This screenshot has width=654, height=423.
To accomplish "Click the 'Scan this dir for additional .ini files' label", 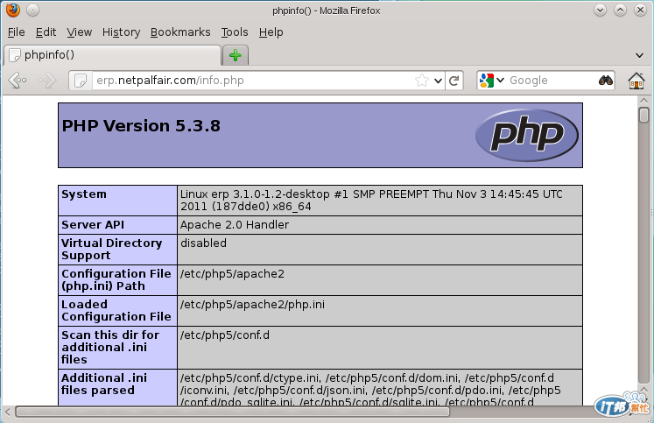I will tap(110, 348).
